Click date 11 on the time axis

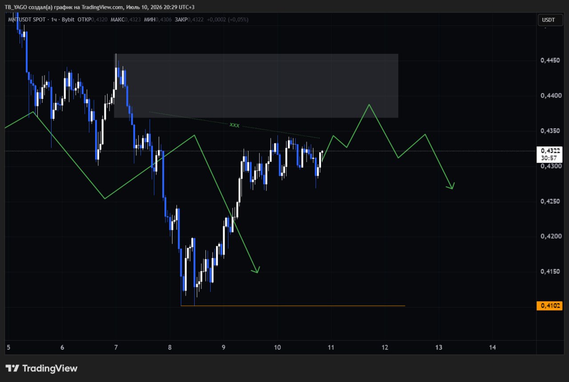point(331,347)
